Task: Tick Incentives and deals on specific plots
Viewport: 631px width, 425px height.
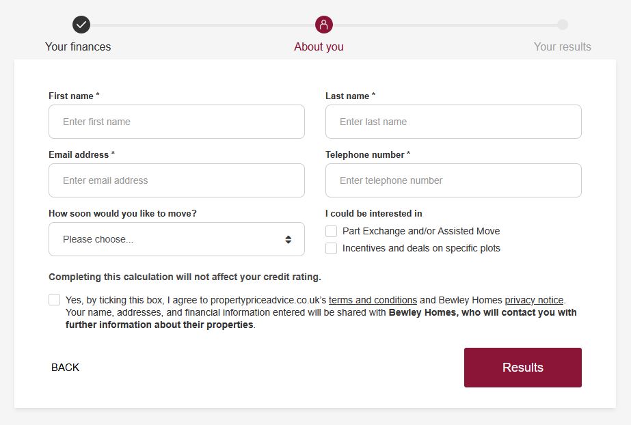Action: (331, 248)
